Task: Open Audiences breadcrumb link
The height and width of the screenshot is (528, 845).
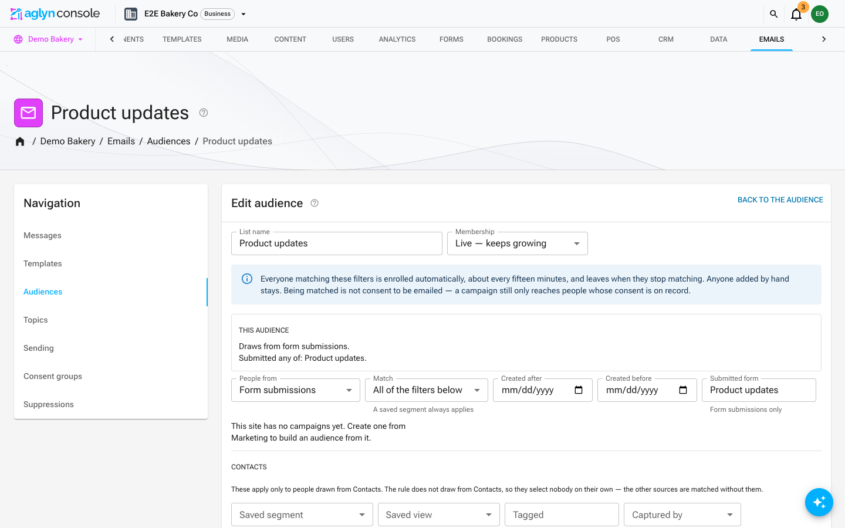Action: (x=168, y=141)
